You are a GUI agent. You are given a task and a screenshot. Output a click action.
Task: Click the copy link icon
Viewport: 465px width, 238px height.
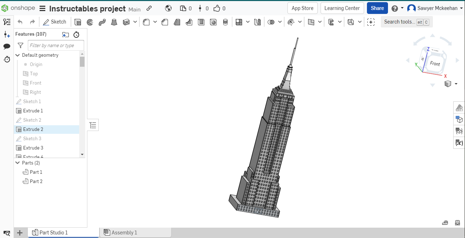(x=149, y=9)
